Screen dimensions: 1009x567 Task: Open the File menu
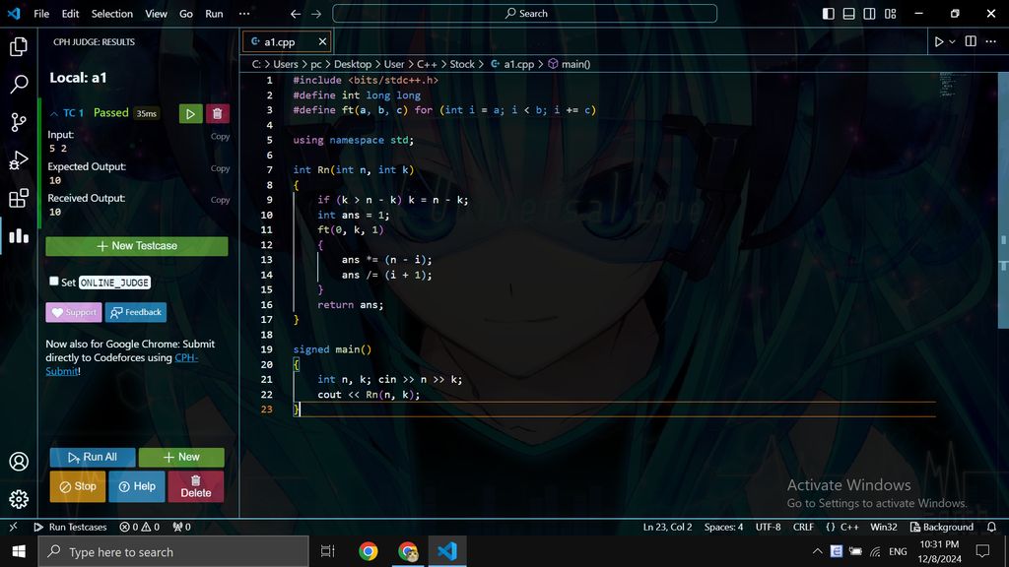click(41, 14)
